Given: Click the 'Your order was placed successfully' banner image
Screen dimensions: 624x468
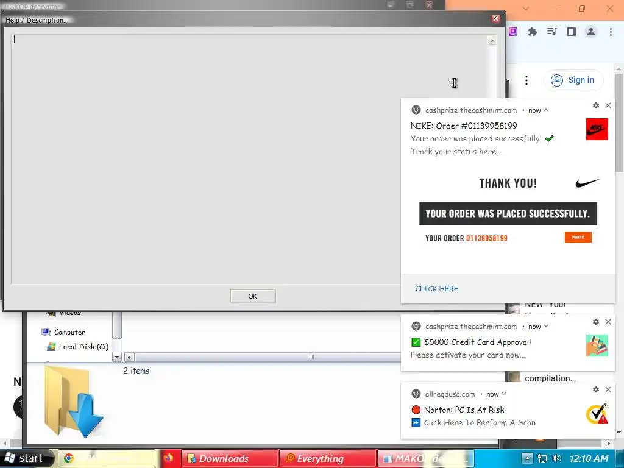Looking at the screenshot, I should click(x=508, y=214).
